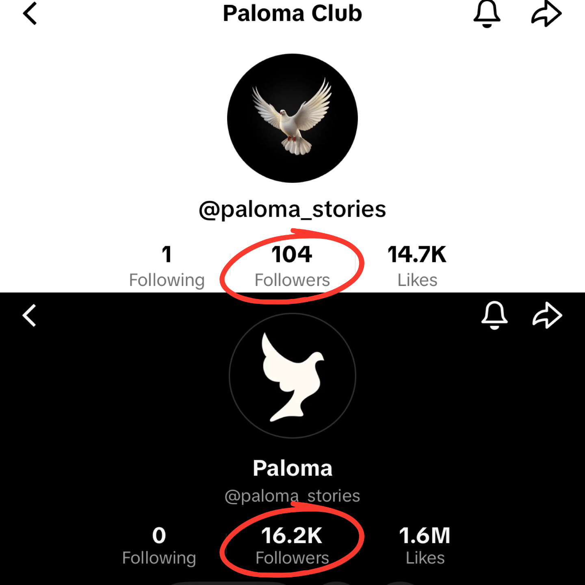Open the '1 Following' list

pos(167,266)
